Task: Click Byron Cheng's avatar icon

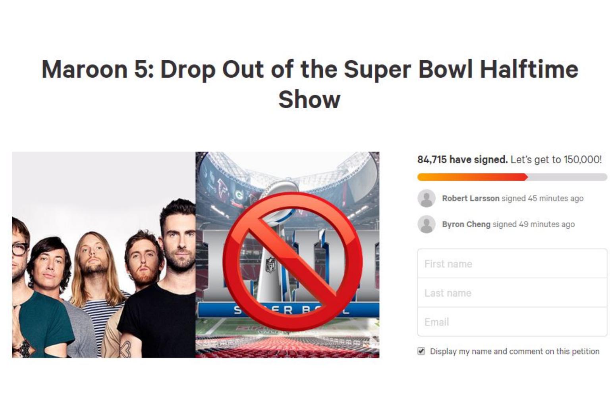Action: [427, 224]
